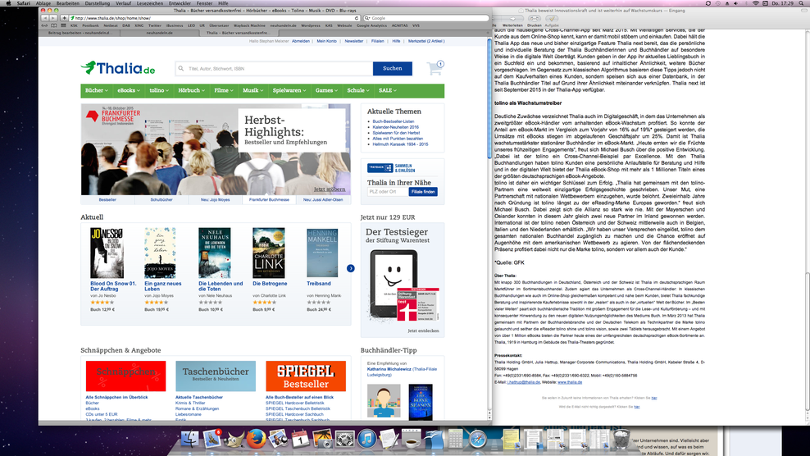Screen dimensions: 810x456
Task: Expand the Hörbuch navigation dropdown
Action: 191,90
